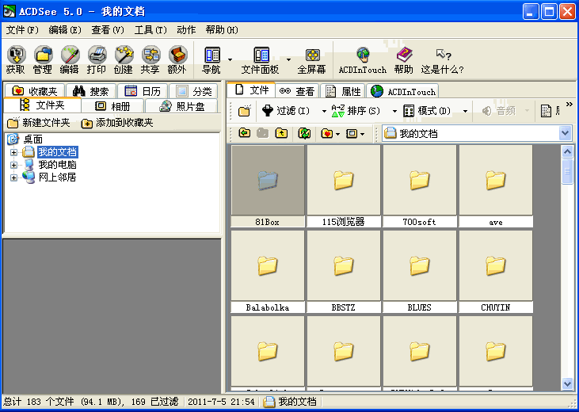The height and width of the screenshot is (412, 579).
Task: Go up one folder level icon
Action: coord(281,133)
